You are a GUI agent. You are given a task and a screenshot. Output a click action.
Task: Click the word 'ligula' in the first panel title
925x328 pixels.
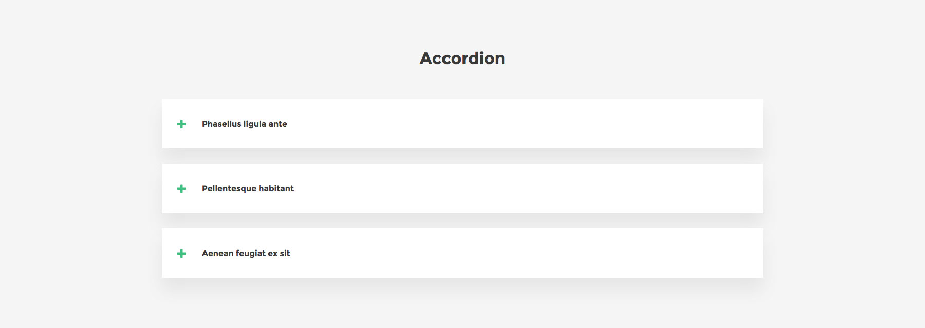point(255,124)
